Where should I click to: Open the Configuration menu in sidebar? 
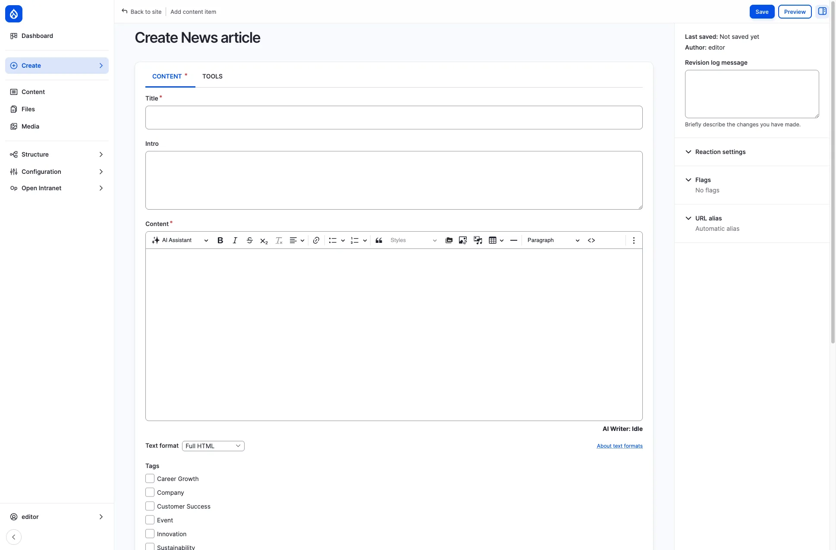[x=57, y=172]
